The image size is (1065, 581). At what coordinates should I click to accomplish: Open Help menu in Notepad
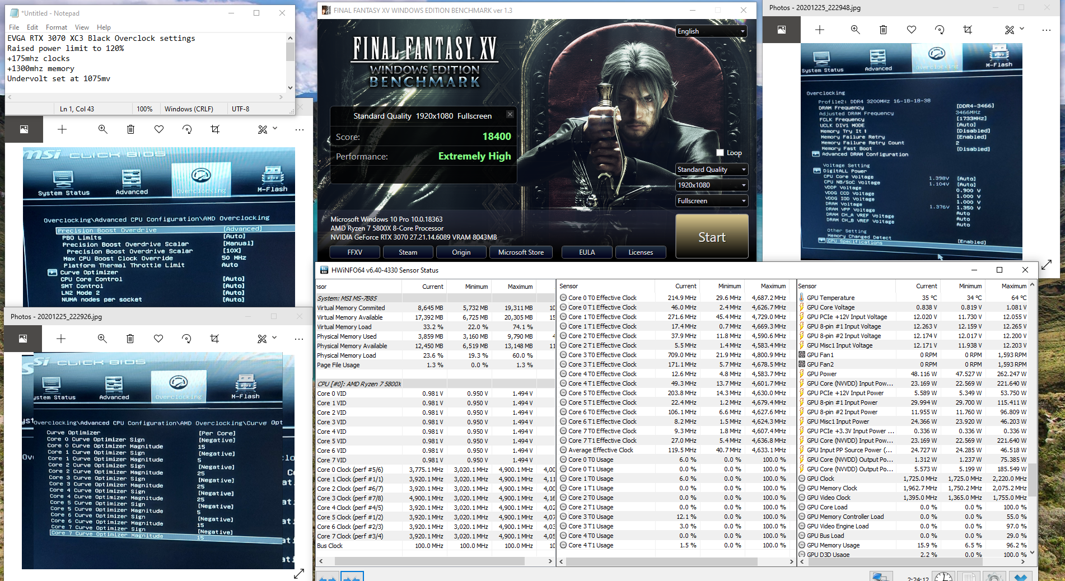[x=104, y=27]
